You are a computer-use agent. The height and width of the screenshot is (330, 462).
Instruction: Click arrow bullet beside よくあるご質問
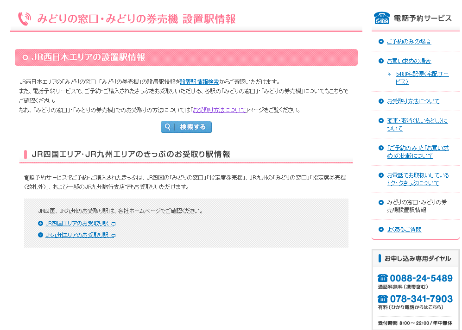pos(381,229)
